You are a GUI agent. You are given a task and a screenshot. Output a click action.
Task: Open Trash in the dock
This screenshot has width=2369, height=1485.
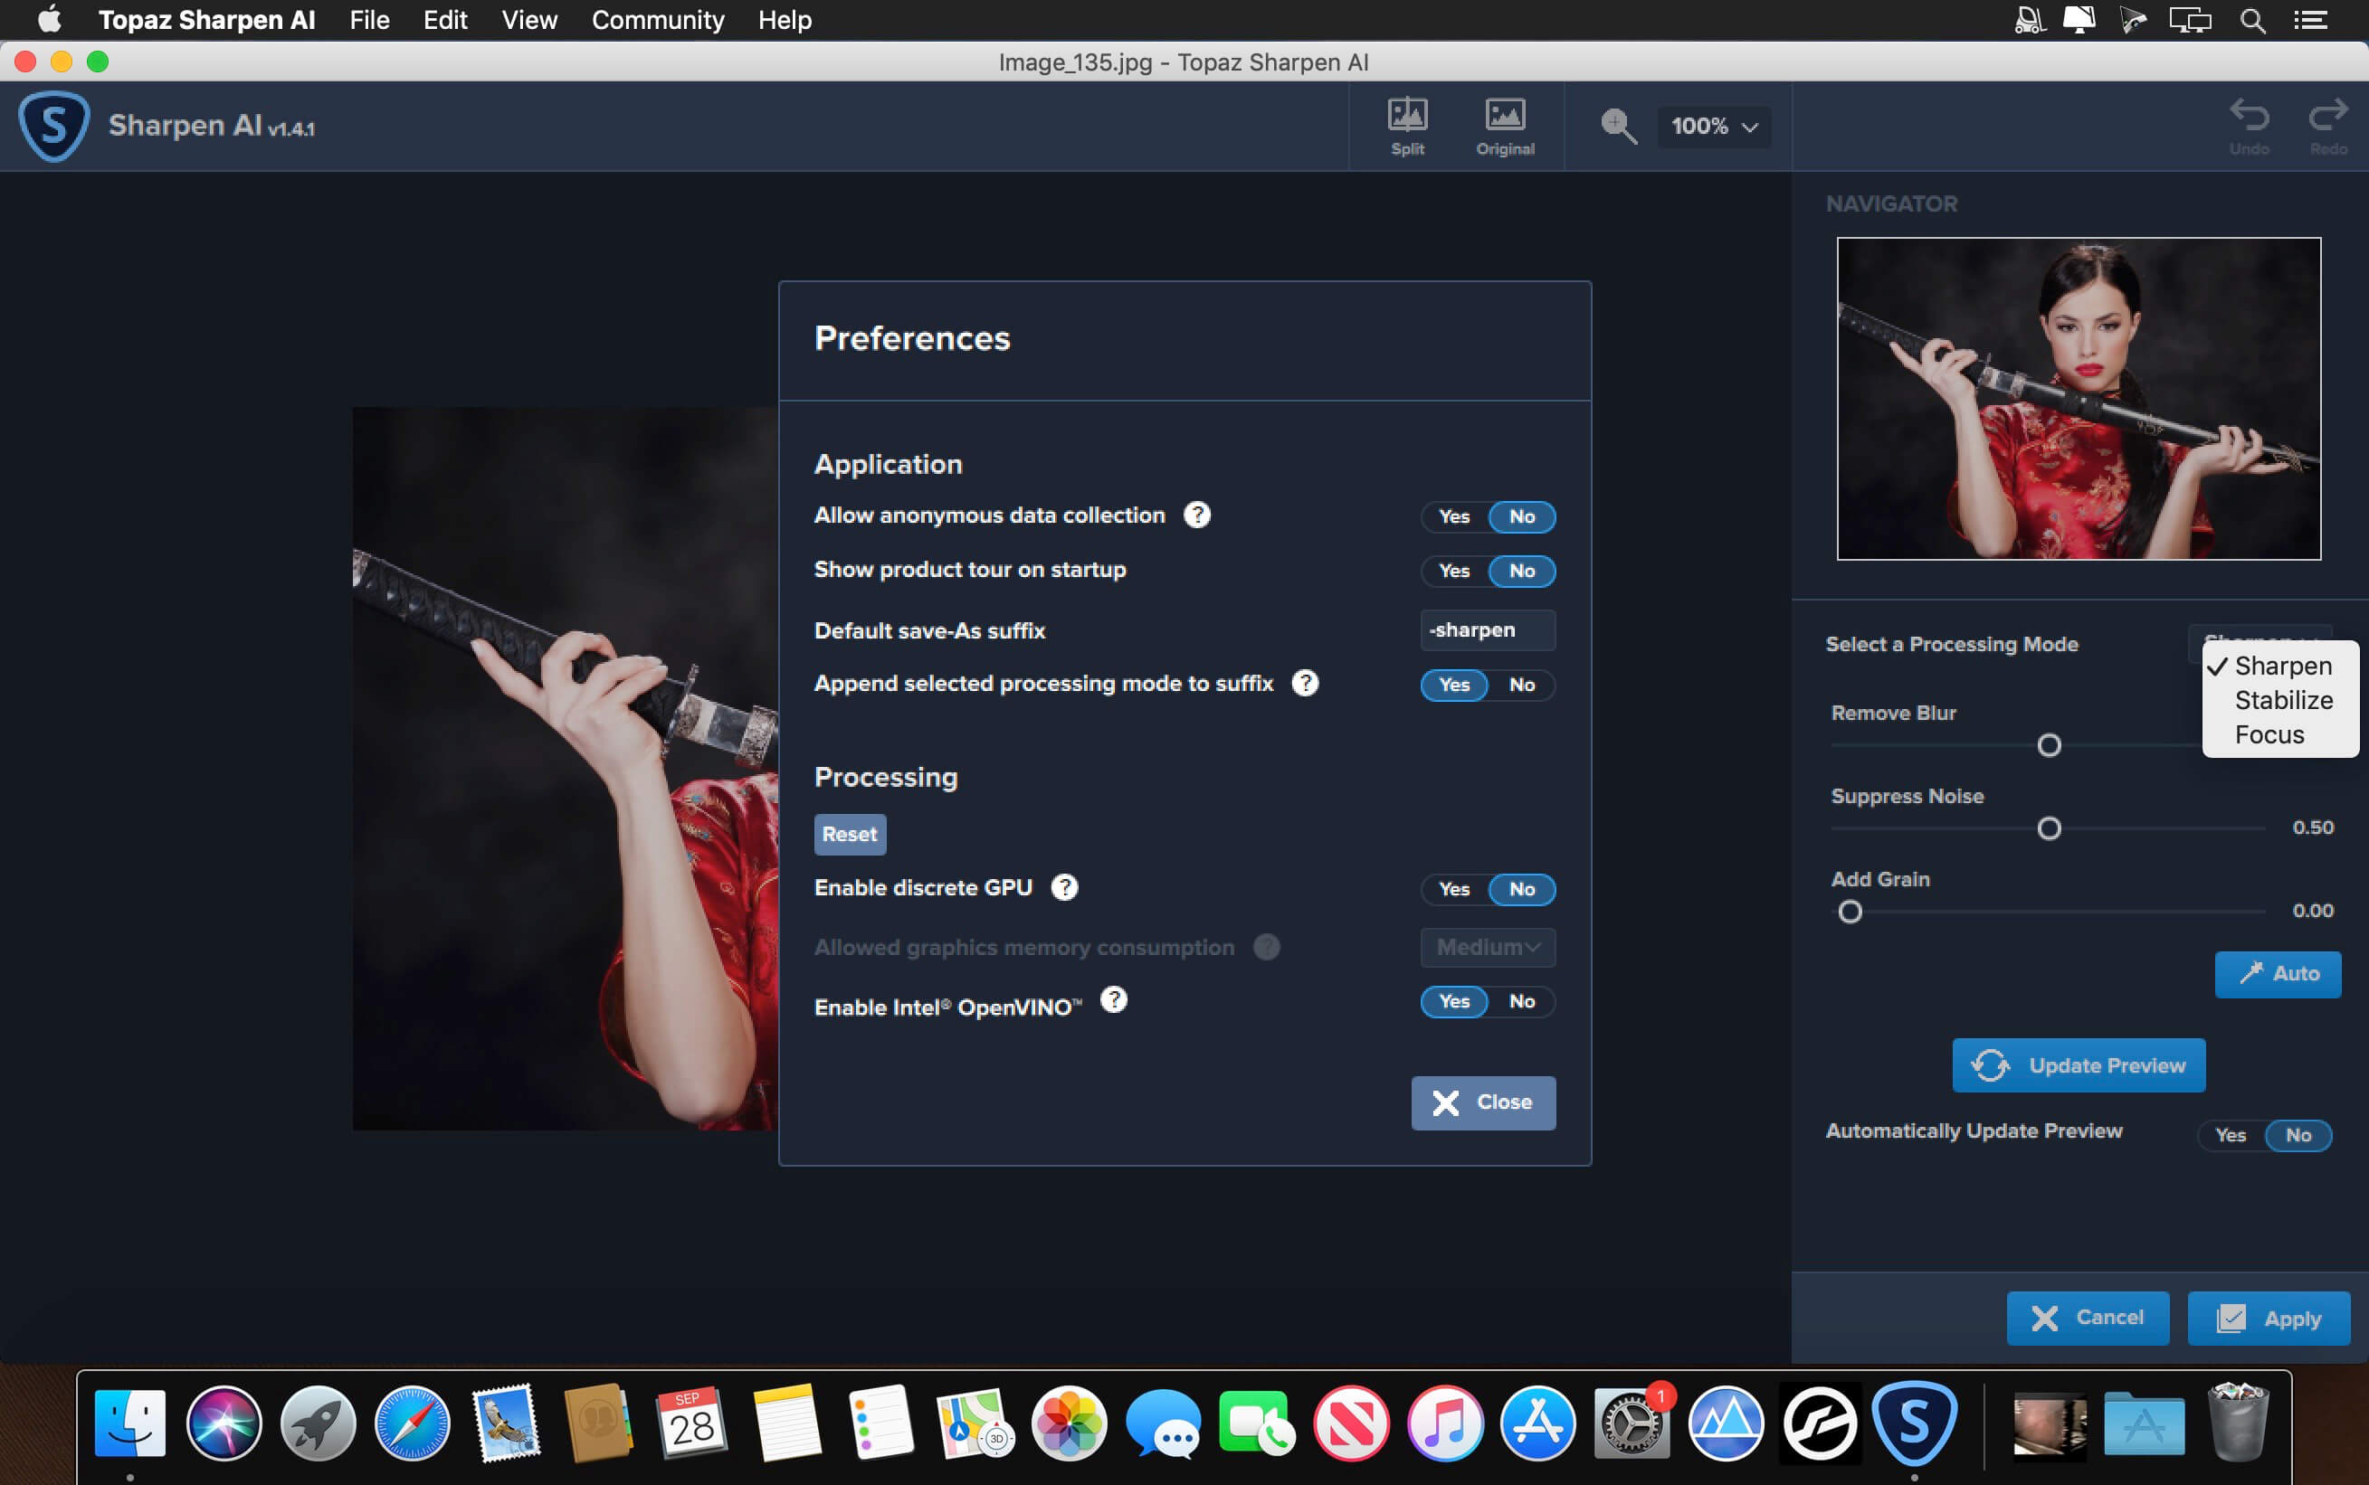coord(2239,1422)
